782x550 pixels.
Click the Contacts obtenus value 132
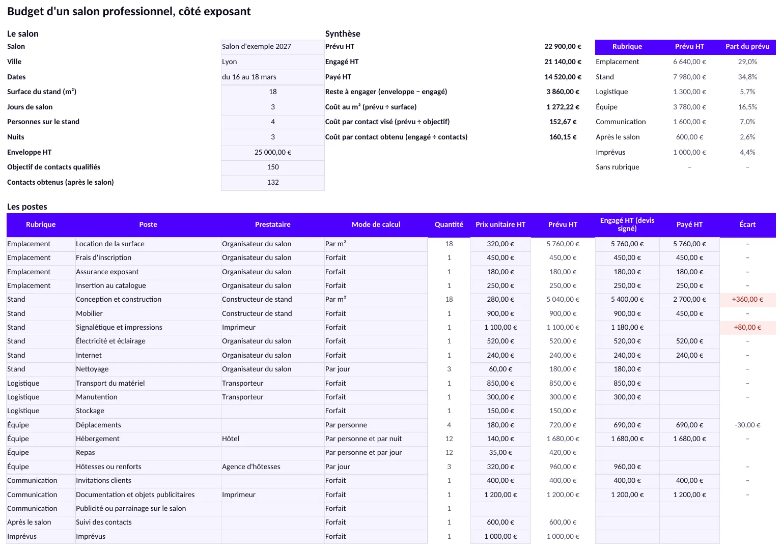pyautogui.click(x=273, y=182)
